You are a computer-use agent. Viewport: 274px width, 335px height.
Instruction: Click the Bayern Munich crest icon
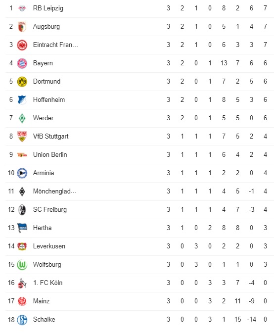22,63
